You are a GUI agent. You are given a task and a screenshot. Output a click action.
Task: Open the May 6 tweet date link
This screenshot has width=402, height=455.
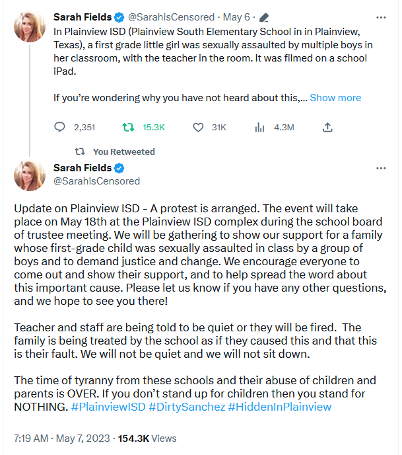(236, 17)
